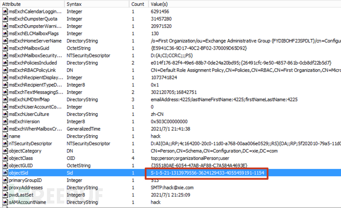341x208 pixels.
Task: Select the msExchMailboxGuid attribute name
Action: [29, 48]
